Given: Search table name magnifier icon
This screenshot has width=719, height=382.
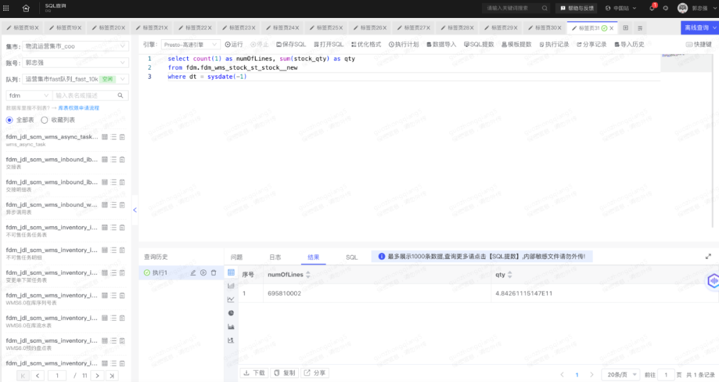Looking at the screenshot, I should tap(120, 95).
